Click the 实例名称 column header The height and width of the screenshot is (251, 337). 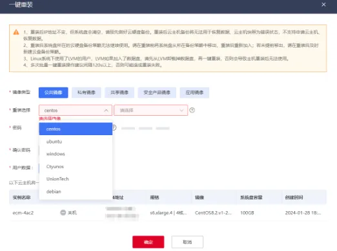point(21,198)
